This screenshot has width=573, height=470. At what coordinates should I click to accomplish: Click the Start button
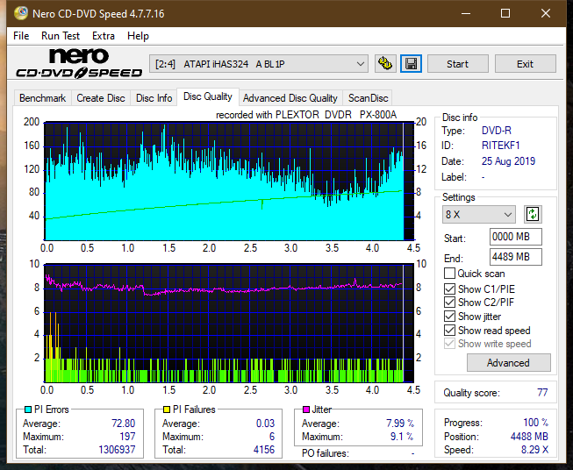457,64
